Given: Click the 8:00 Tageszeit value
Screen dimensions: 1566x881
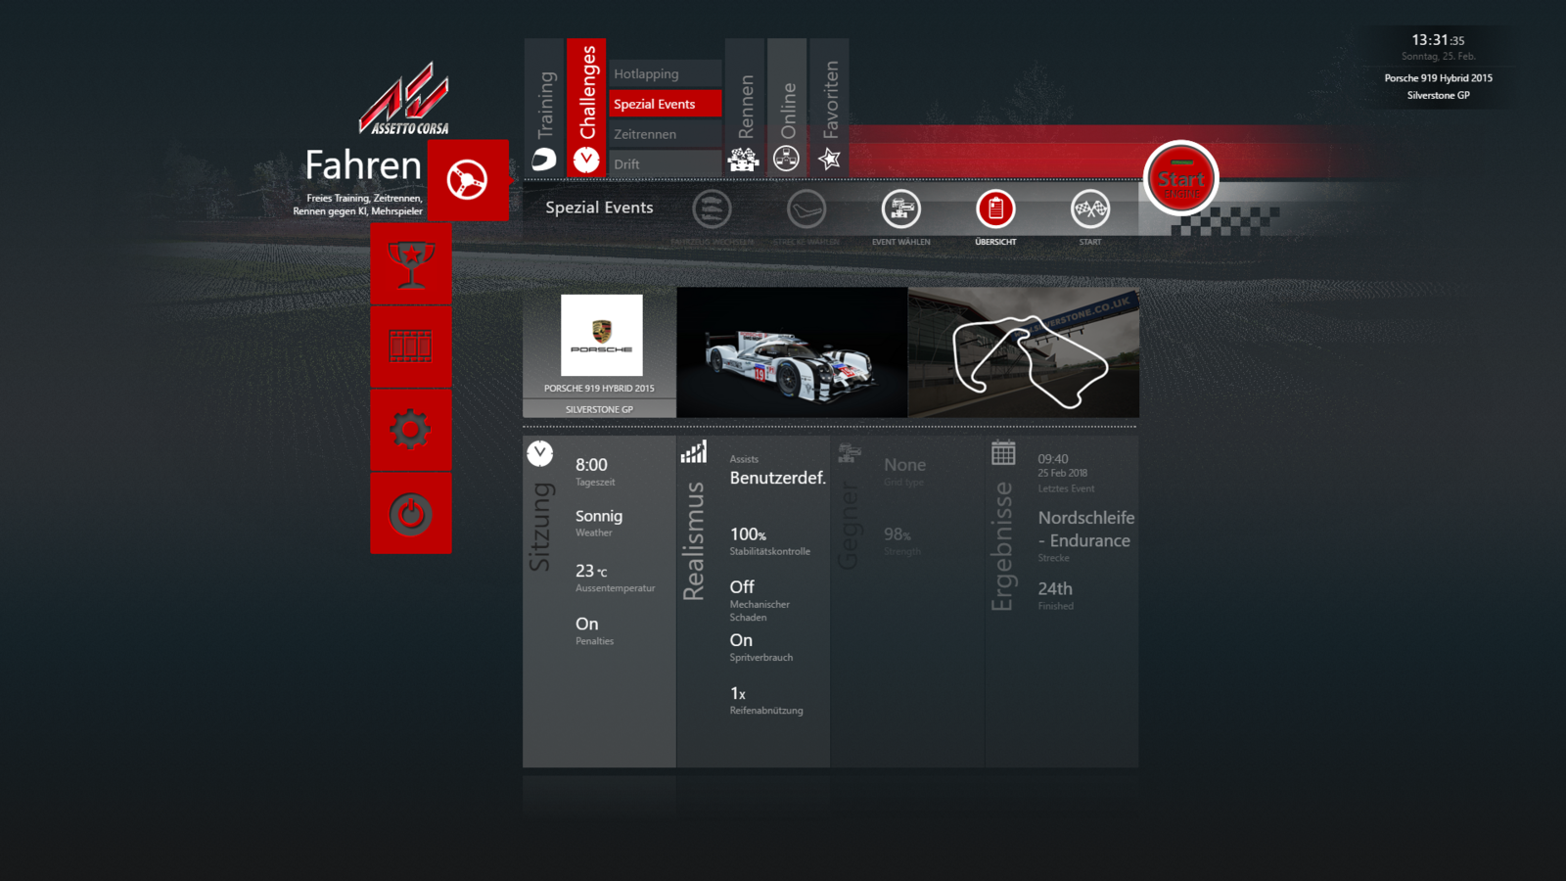Looking at the screenshot, I should click(x=591, y=465).
